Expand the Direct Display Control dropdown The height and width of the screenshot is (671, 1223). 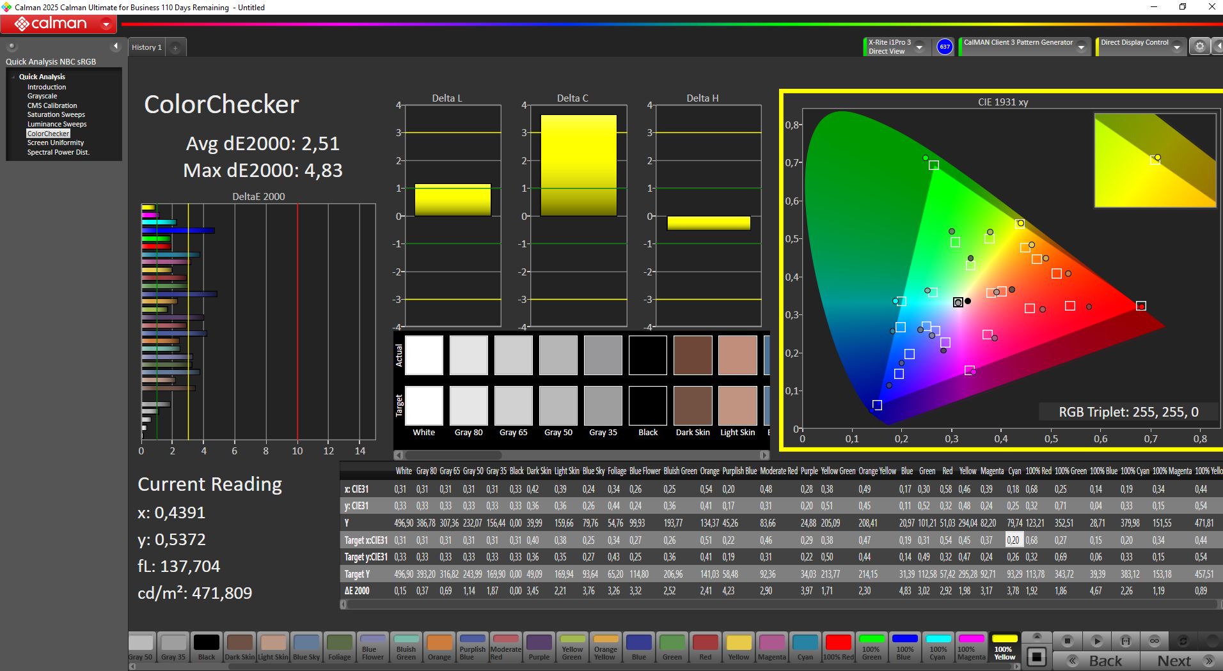pyautogui.click(x=1176, y=47)
